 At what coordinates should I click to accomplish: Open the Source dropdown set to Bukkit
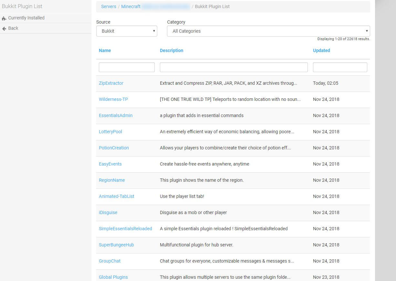click(x=127, y=31)
